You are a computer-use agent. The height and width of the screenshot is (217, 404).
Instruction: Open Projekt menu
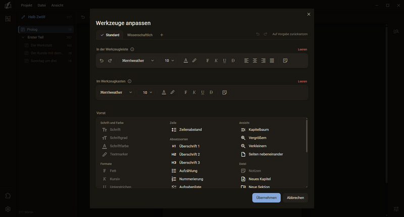click(27, 5)
